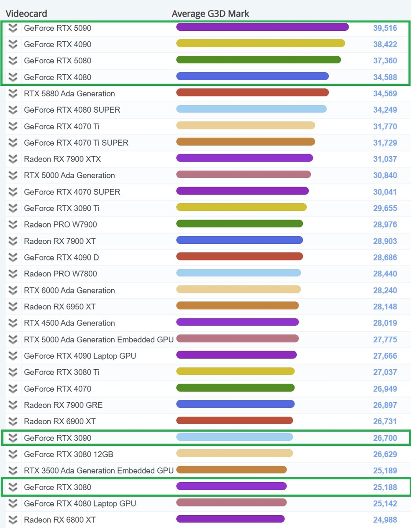
Task: Expand the GeForce RTX 4090 row chevron
Action: [x=13, y=44]
